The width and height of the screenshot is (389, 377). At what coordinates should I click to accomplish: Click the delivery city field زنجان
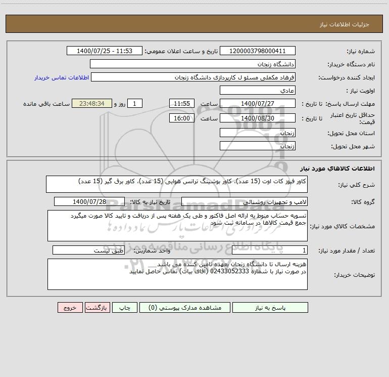pyautogui.click(x=258, y=146)
